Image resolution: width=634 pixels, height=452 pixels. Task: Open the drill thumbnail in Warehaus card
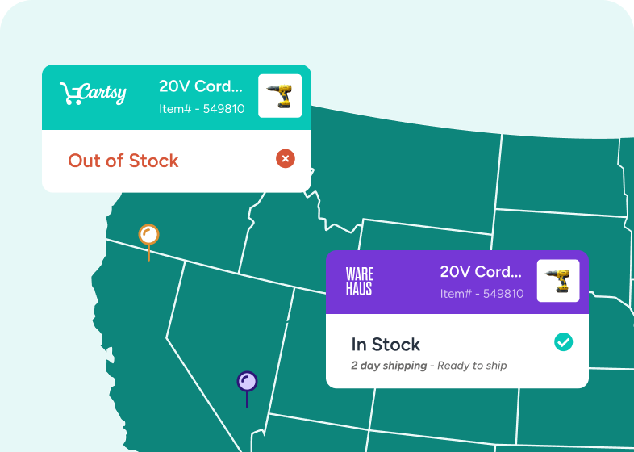point(558,281)
